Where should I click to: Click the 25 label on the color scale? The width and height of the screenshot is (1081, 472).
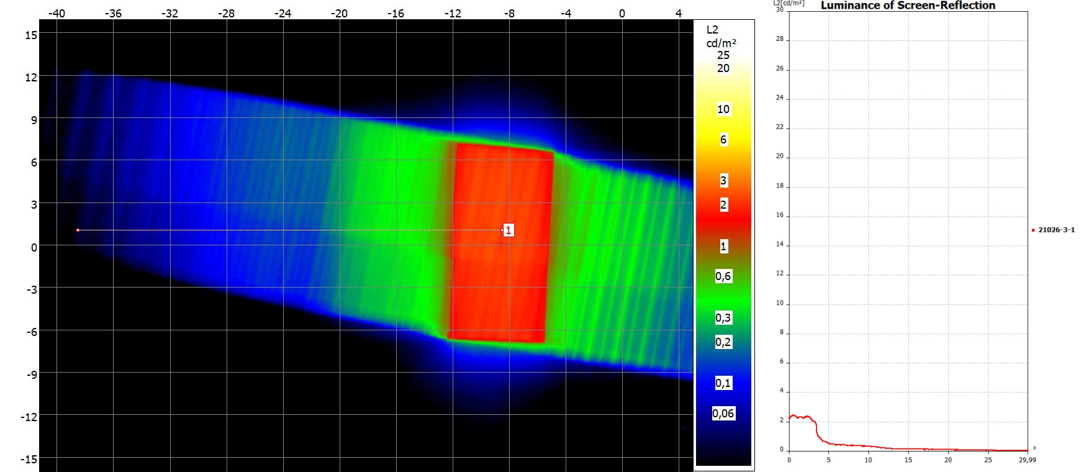[x=723, y=55]
